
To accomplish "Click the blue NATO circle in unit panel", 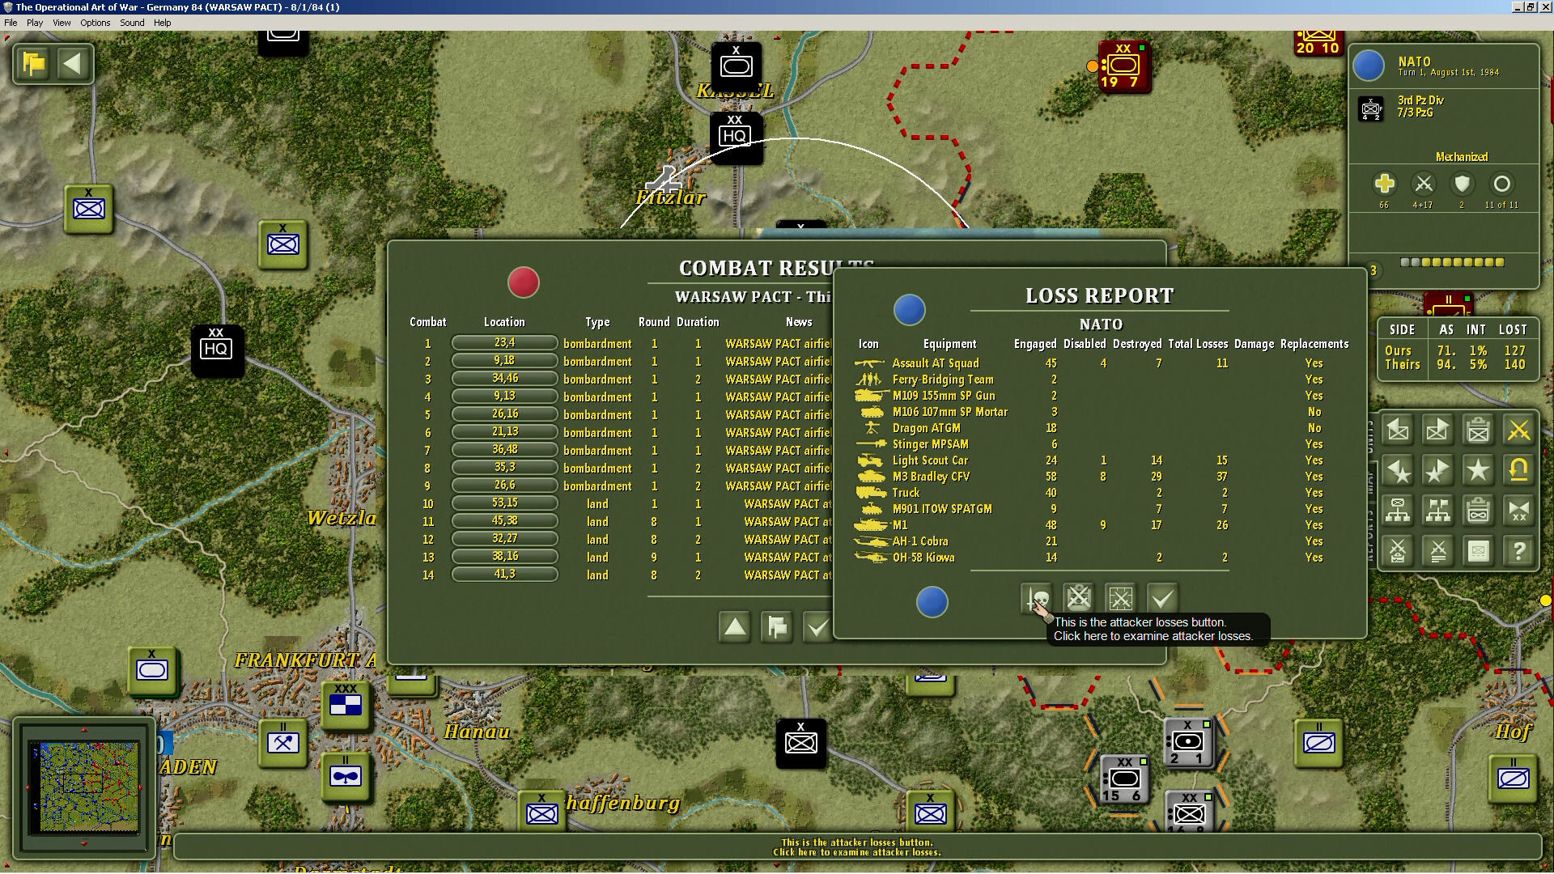I will (1369, 66).
